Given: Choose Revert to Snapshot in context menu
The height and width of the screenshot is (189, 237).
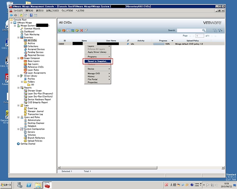Looking at the screenshot, I should [97, 61].
